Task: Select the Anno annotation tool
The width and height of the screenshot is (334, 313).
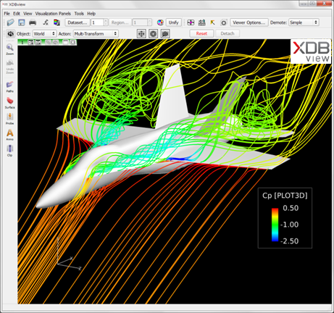Action: [10, 135]
